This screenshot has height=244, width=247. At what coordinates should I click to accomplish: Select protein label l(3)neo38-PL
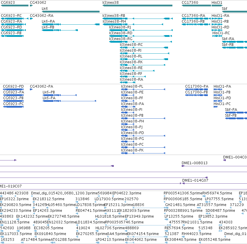(132, 86)
